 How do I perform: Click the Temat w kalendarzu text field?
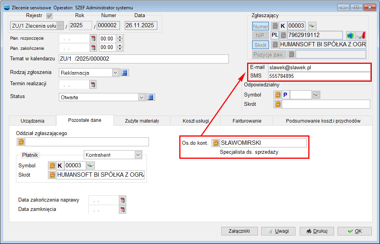(143, 59)
